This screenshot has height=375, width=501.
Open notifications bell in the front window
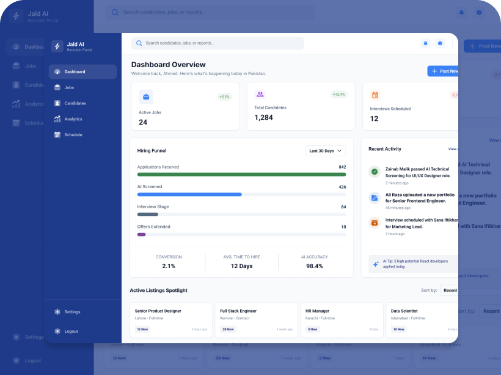coord(425,43)
